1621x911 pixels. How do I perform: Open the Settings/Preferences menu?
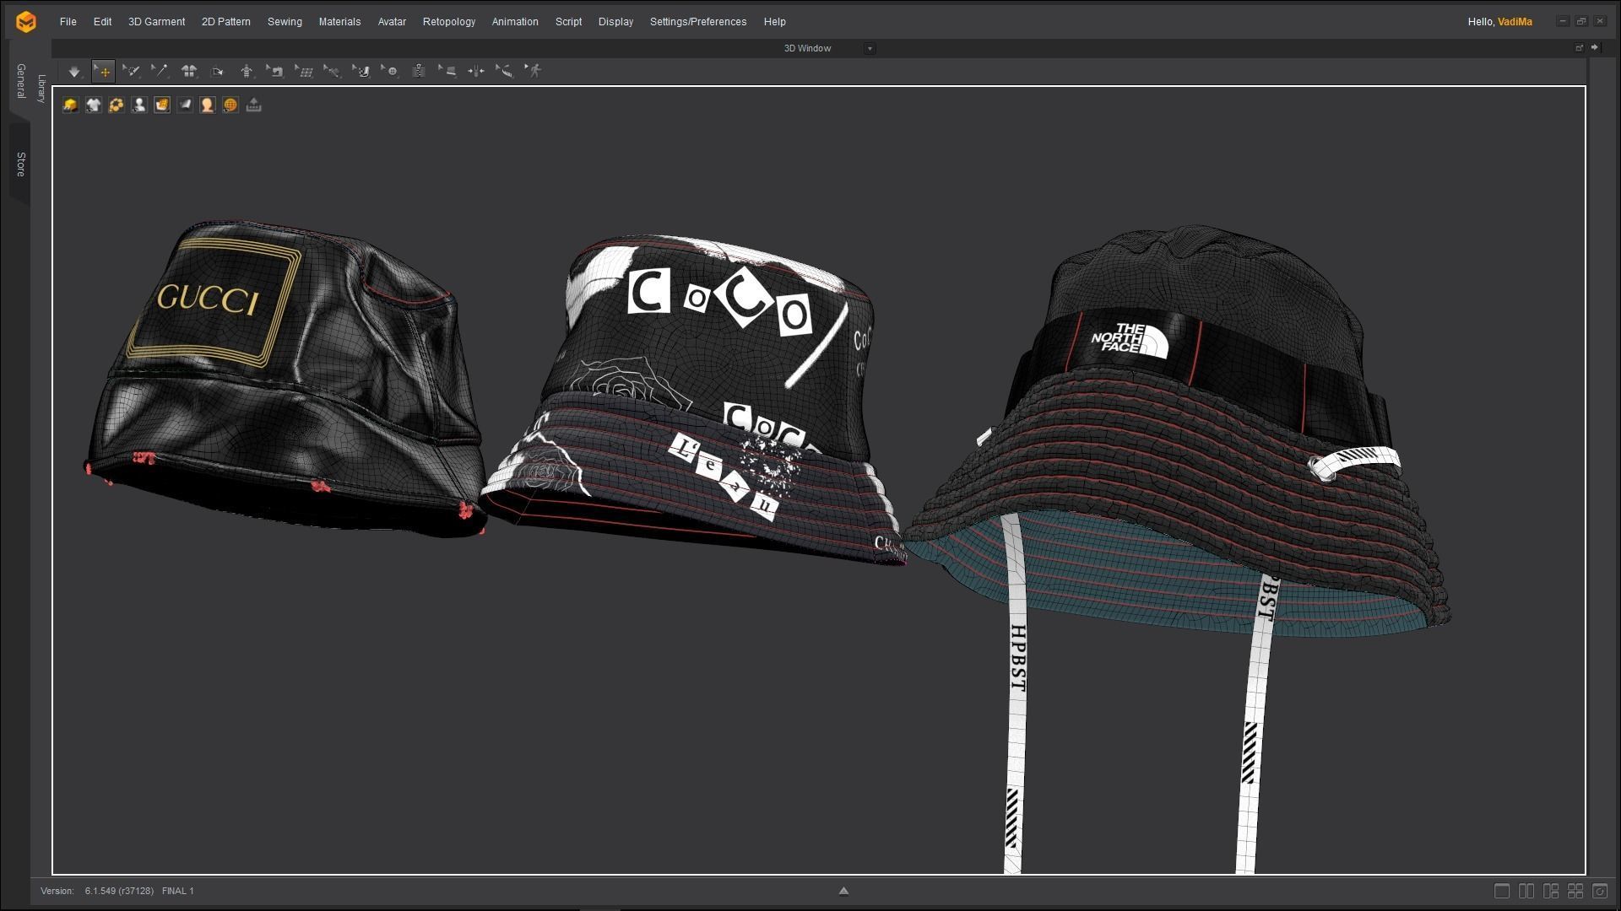click(x=698, y=22)
